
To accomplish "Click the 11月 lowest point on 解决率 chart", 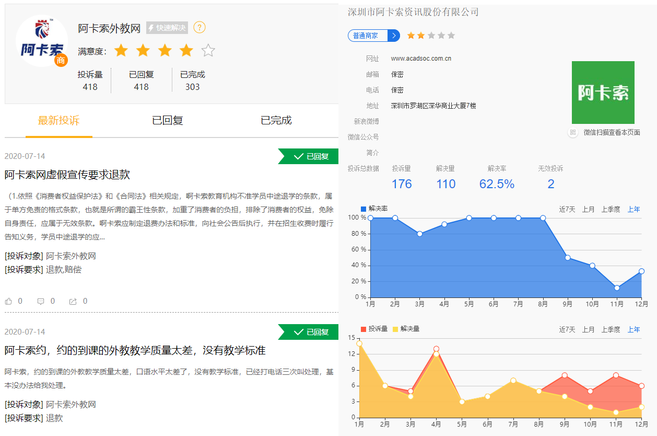I will (x=617, y=288).
